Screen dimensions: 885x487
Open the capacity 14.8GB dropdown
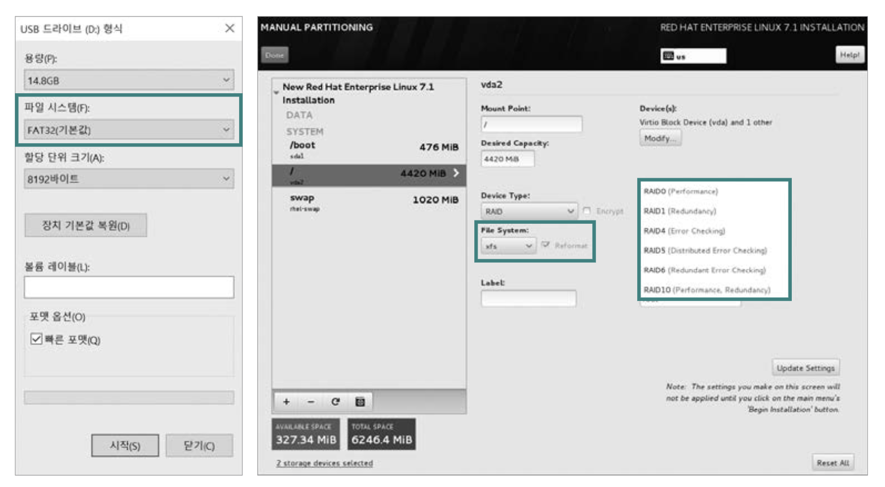129,80
